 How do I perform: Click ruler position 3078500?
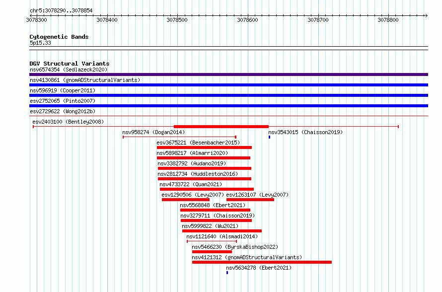coord(177,20)
